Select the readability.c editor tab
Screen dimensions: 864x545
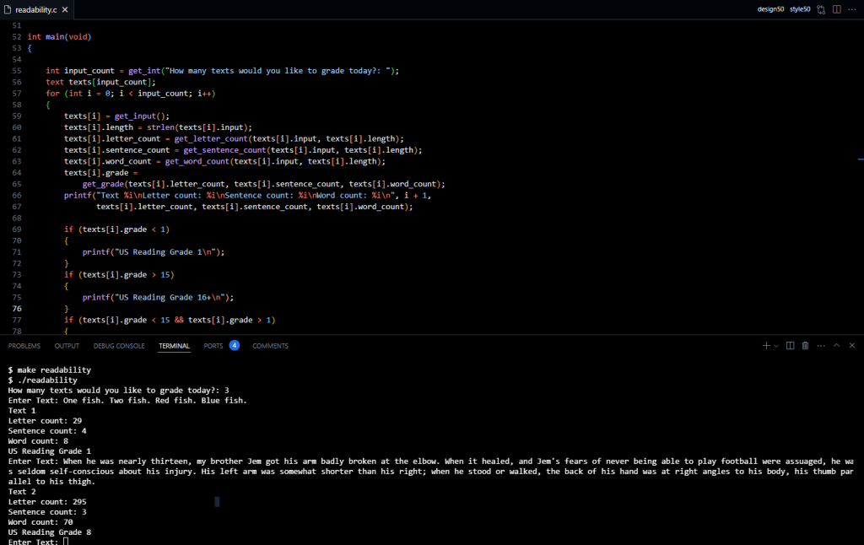[x=35, y=9]
